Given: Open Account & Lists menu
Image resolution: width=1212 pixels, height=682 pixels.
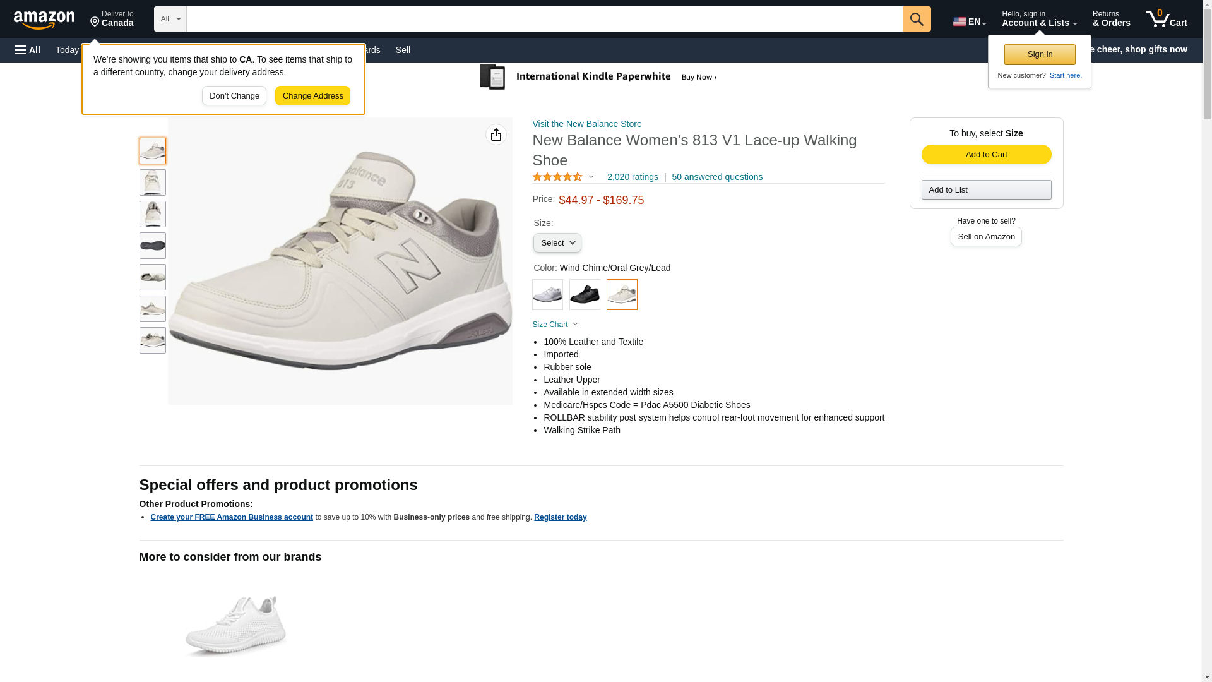Looking at the screenshot, I should tap(1039, 19).
